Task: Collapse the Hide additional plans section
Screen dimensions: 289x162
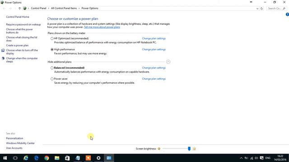Action: click(x=168, y=62)
